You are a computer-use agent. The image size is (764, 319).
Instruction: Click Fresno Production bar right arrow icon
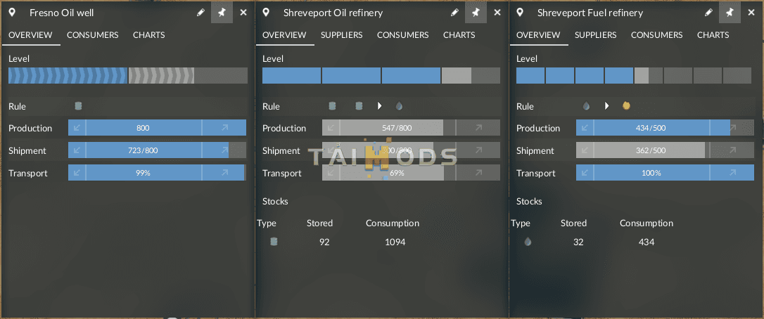pyautogui.click(x=224, y=128)
